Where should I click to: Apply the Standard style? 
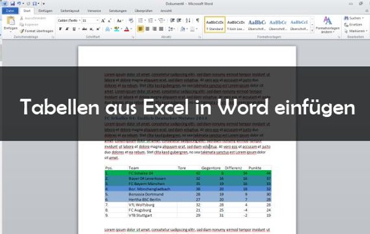215,24
